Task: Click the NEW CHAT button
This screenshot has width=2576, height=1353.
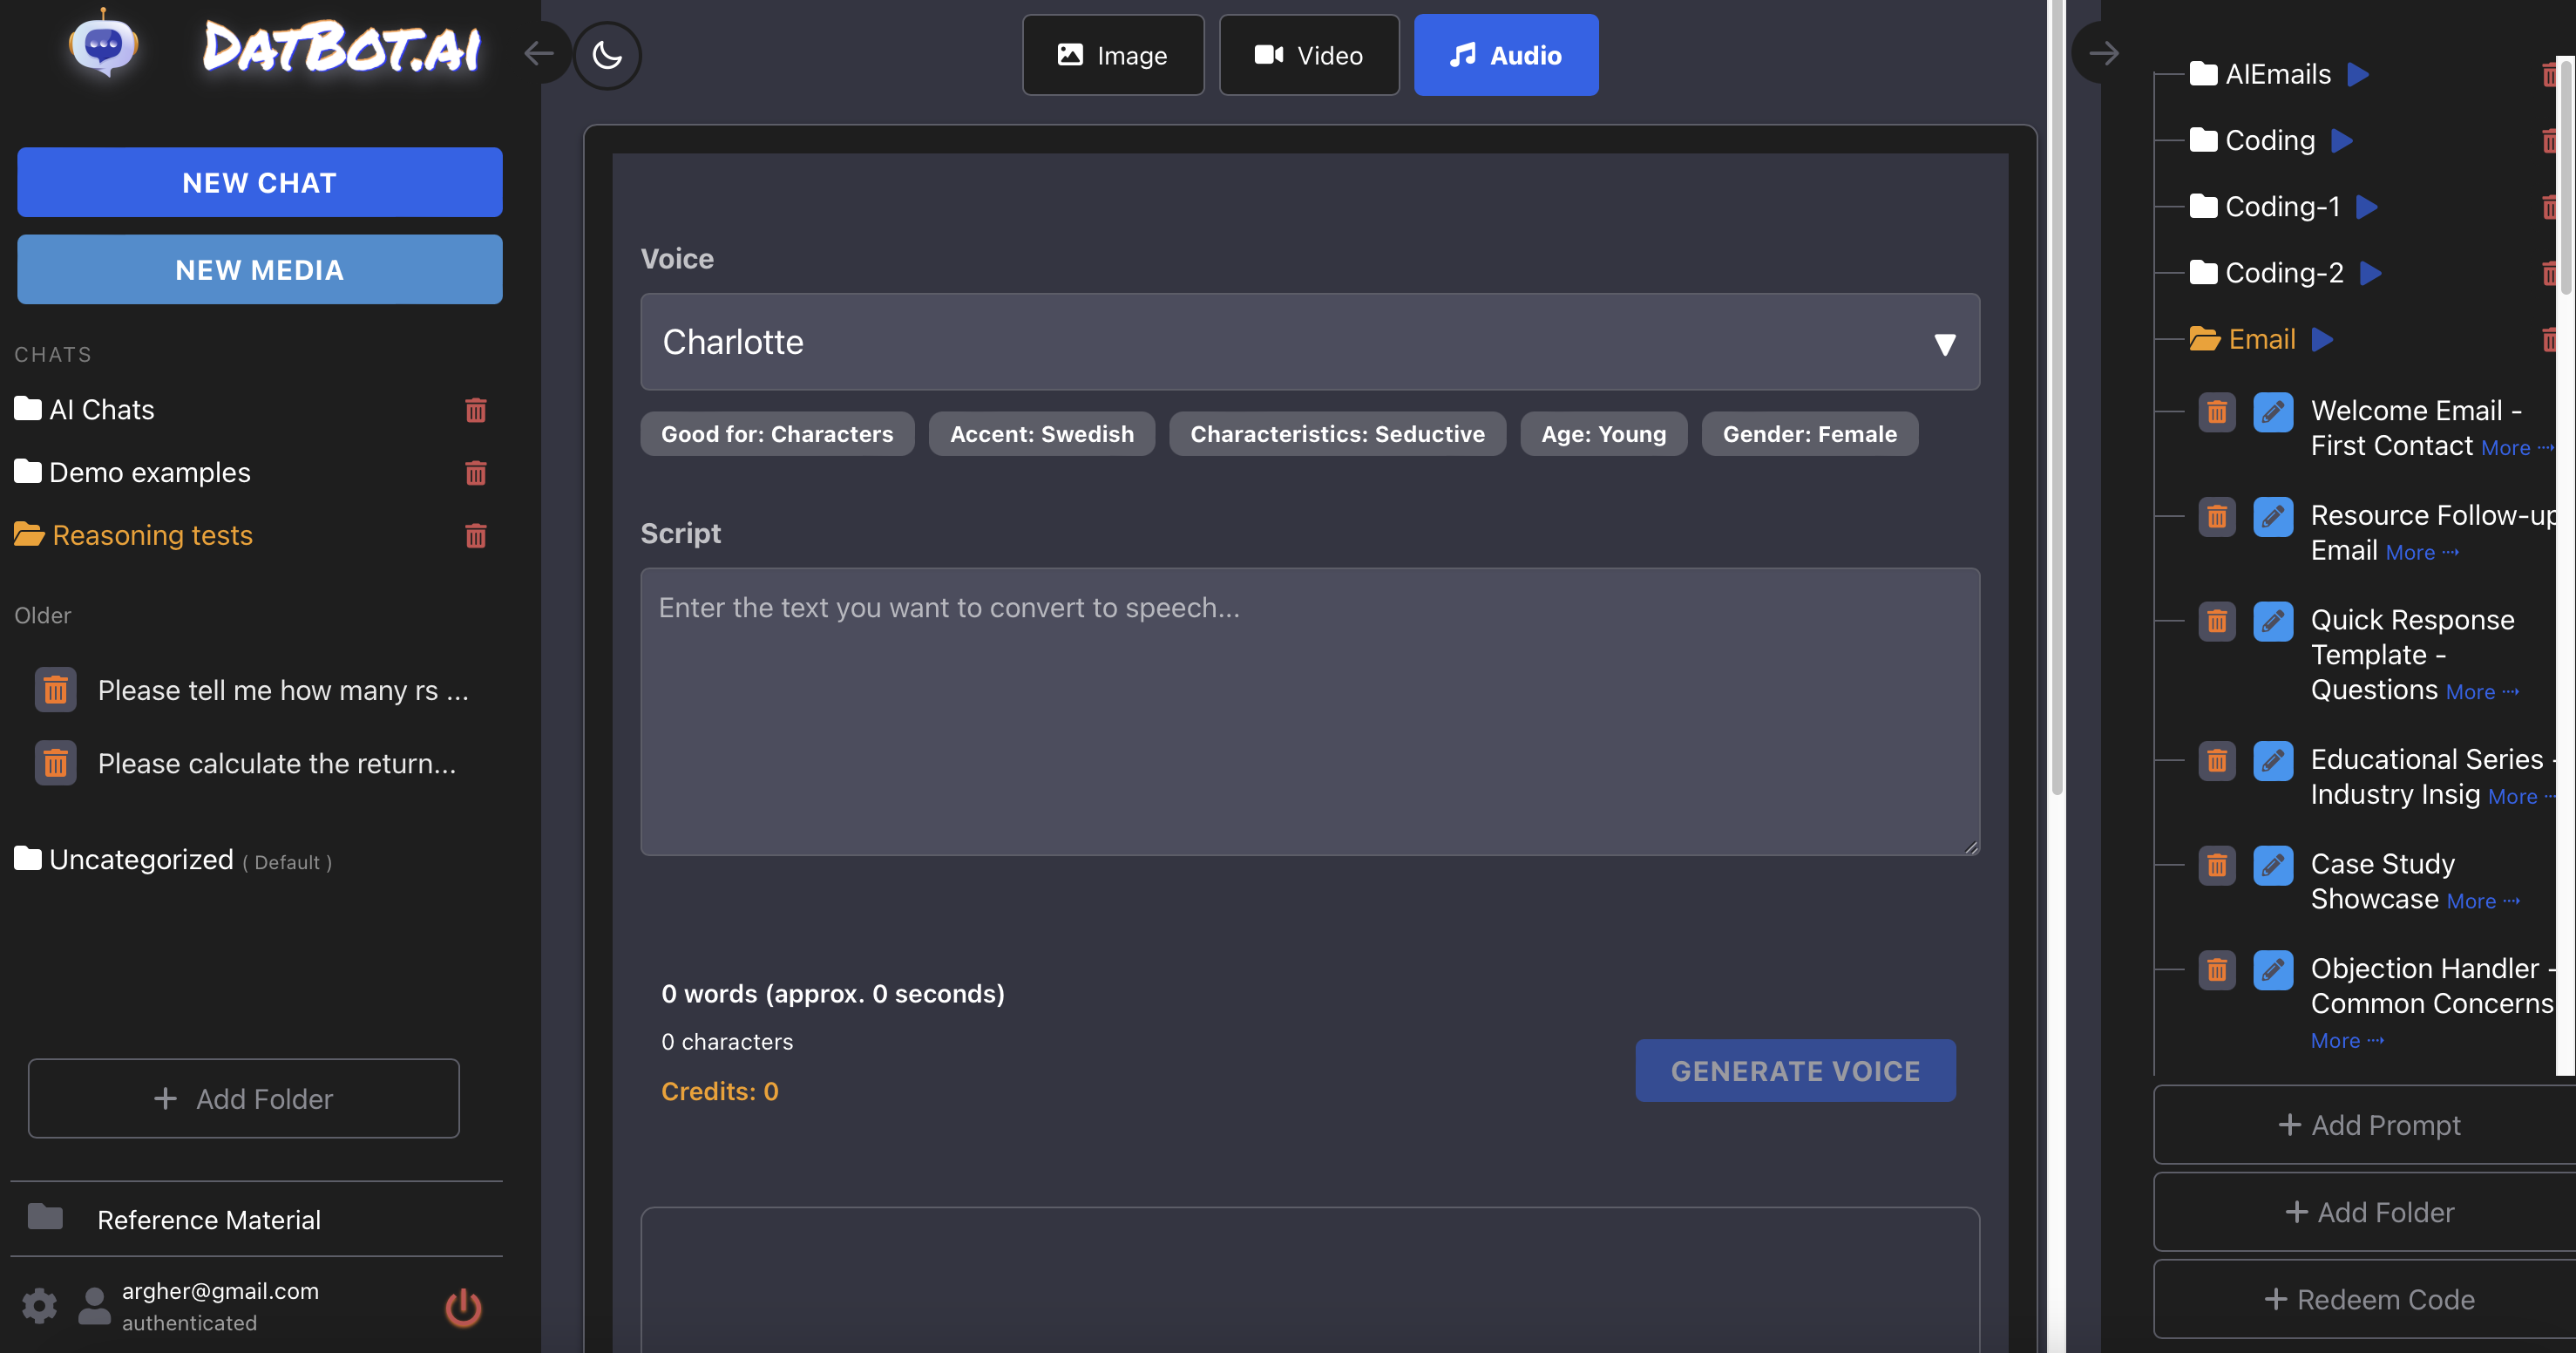Action: click(259, 183)
